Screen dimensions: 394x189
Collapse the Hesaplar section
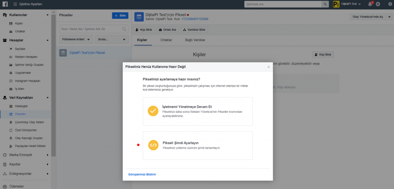pyautogui.click(x=47, y=40)
